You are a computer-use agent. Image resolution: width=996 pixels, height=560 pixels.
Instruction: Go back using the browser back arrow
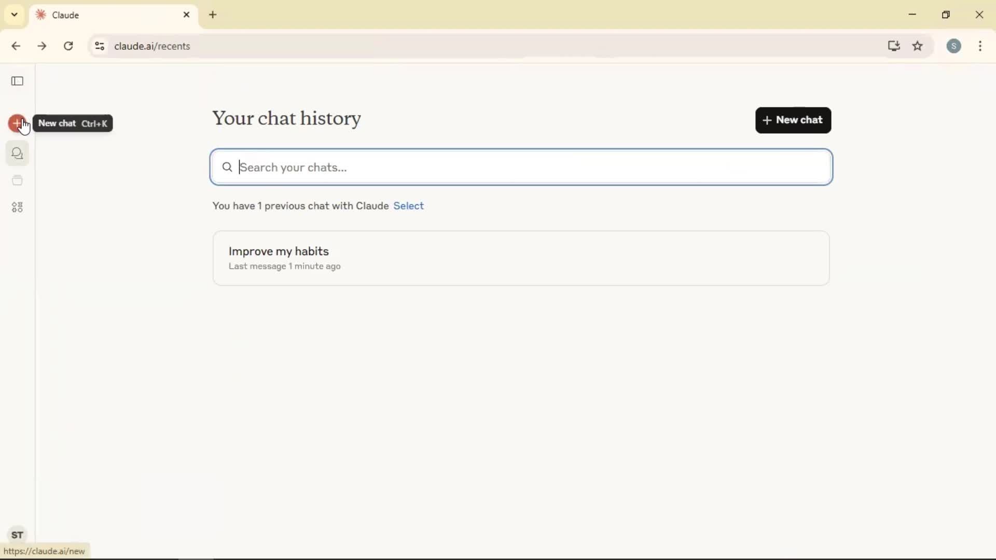coord(16,46)
